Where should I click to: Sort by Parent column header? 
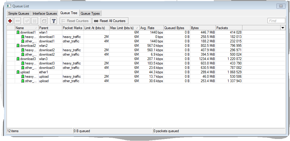click(50, 28)
